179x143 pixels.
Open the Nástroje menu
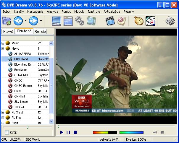(94, 12)
